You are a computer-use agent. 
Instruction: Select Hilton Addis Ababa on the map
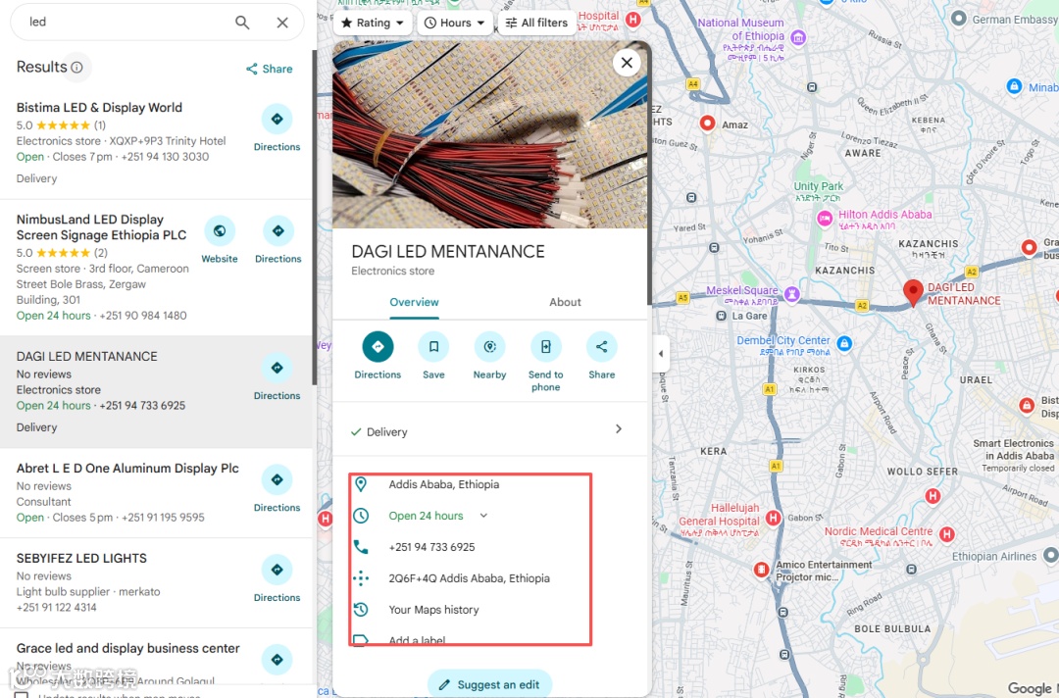click(824, 218)
